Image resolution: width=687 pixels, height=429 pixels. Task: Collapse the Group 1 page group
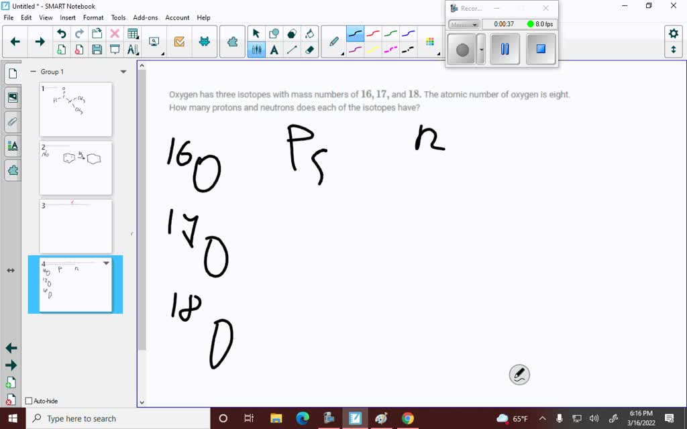(33, 71)
